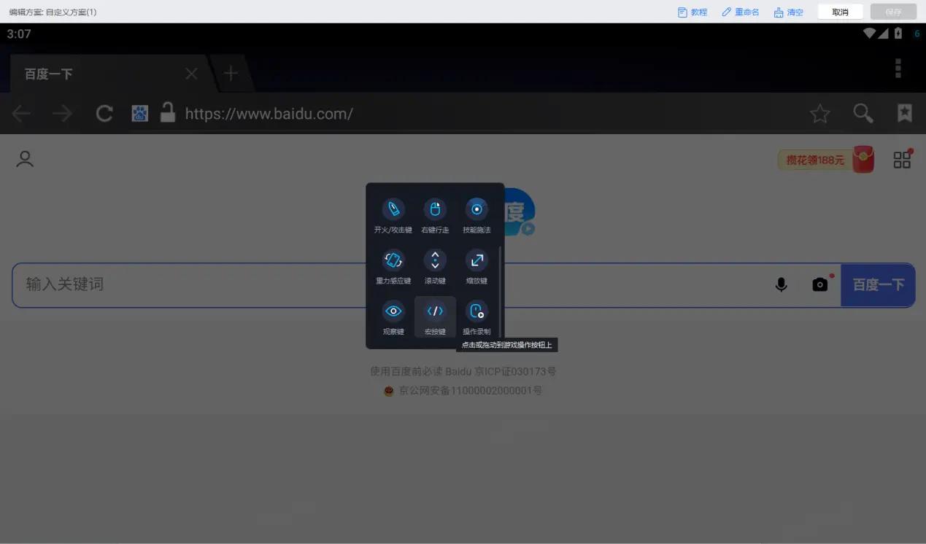The image size is (926, 544).
Task: Click the 编辑方案: 自定义方案(1) title text
Action: point(53,12)
